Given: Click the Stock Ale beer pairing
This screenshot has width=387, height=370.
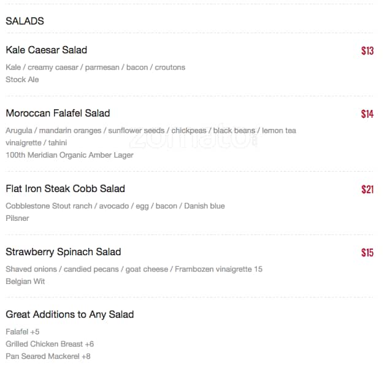Looking at the screenshot, I should tap(22, 79).
